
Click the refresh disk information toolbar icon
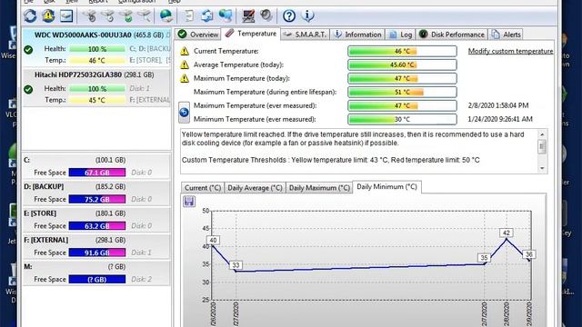(x=30, y=16)
